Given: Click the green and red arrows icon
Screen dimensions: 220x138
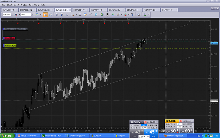Looking at the screenshot, I should coord(125,14).
